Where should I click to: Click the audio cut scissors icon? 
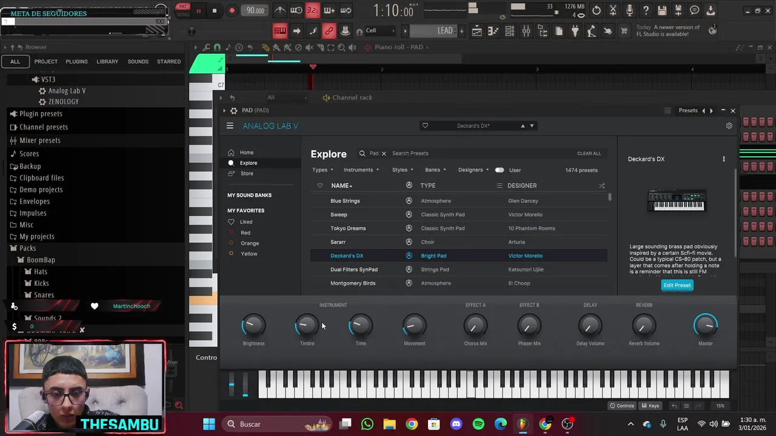click(x=613, y=10)
